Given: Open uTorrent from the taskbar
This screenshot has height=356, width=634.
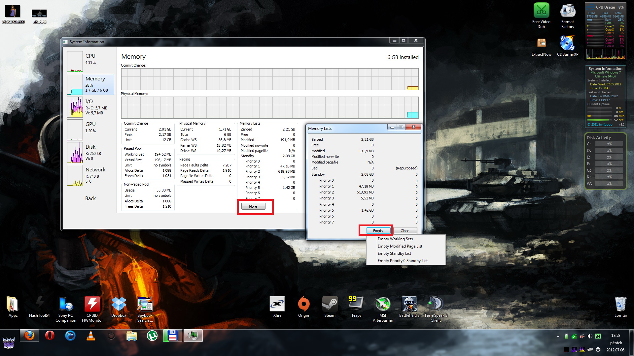Looking at the screenshot, I should pos(152,336).
